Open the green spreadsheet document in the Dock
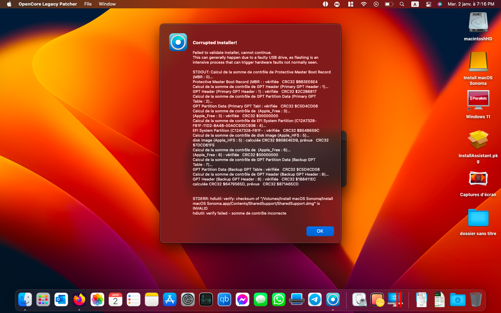Viewport: 501px width, 313px height. pos(440,299)
